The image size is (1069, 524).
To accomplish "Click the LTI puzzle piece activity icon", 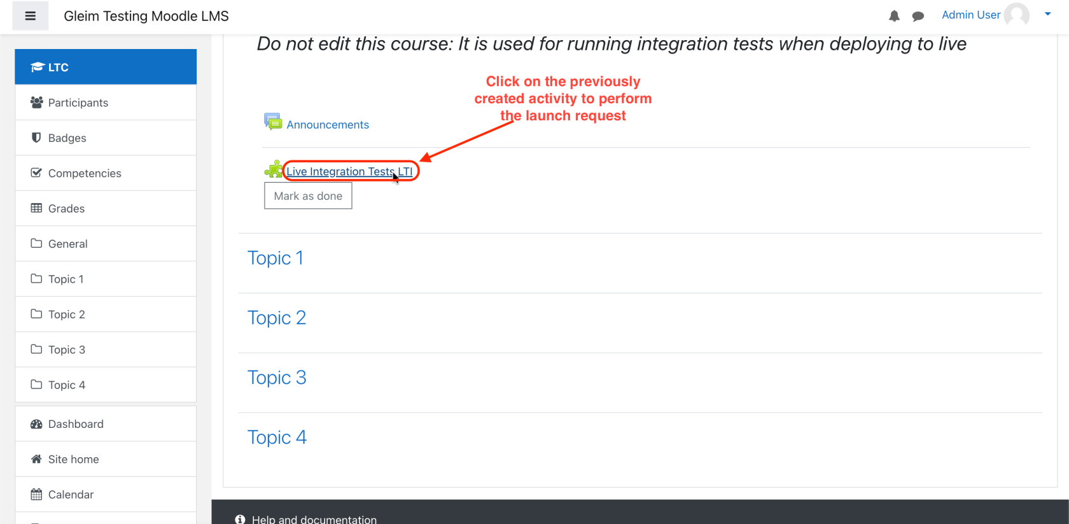I will click(274, 170).
